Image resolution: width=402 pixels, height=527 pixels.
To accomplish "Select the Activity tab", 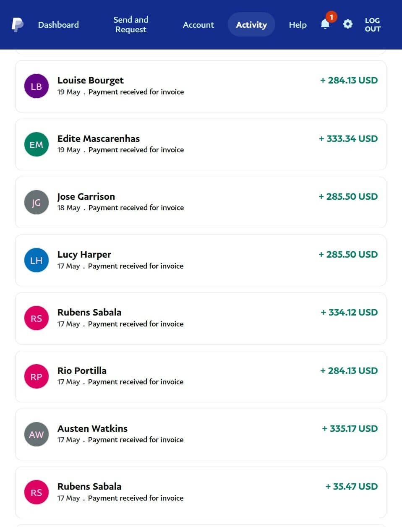I will (x=251, y=25).
